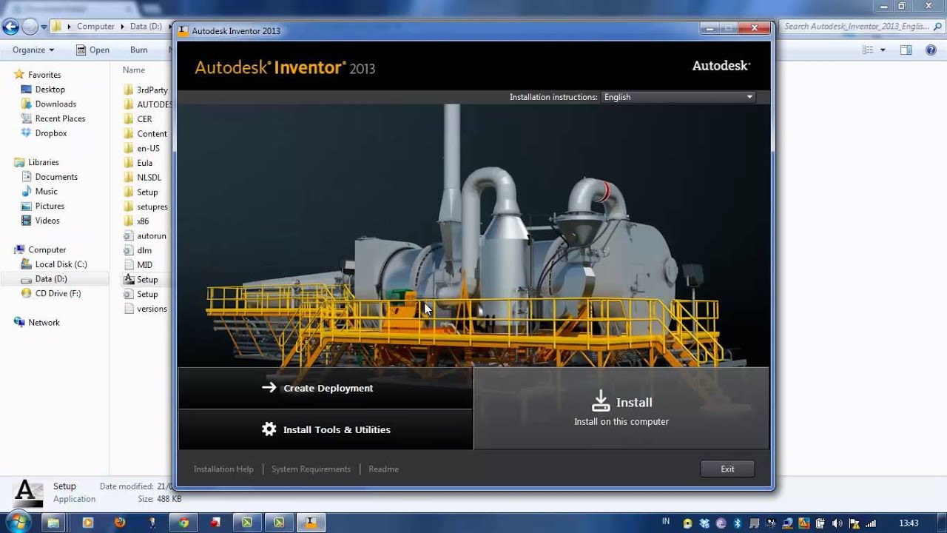Click the Install download icon

(601, 400)
